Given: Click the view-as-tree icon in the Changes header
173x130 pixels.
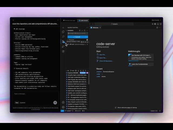Looking at the screenshot, I should (80, 31).
